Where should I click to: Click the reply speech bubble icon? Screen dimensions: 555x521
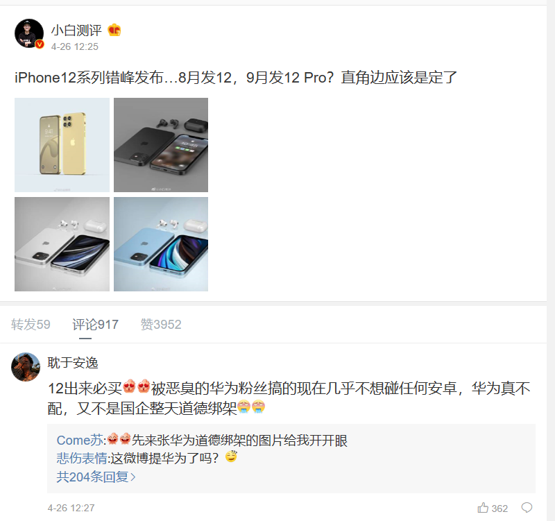pos(527,508)
